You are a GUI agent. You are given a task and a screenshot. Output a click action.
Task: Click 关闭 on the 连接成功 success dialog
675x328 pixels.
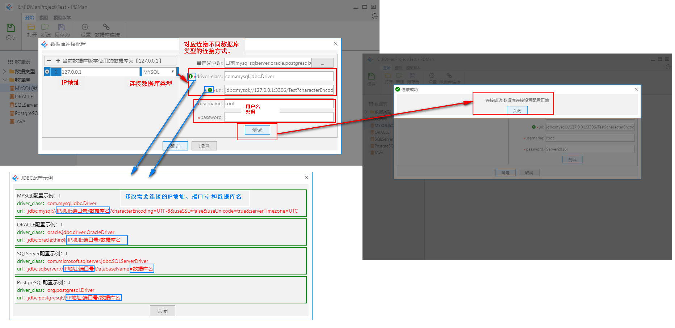pos(517,110)
